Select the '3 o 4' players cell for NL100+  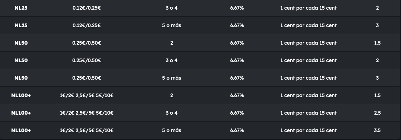point(172,113)
